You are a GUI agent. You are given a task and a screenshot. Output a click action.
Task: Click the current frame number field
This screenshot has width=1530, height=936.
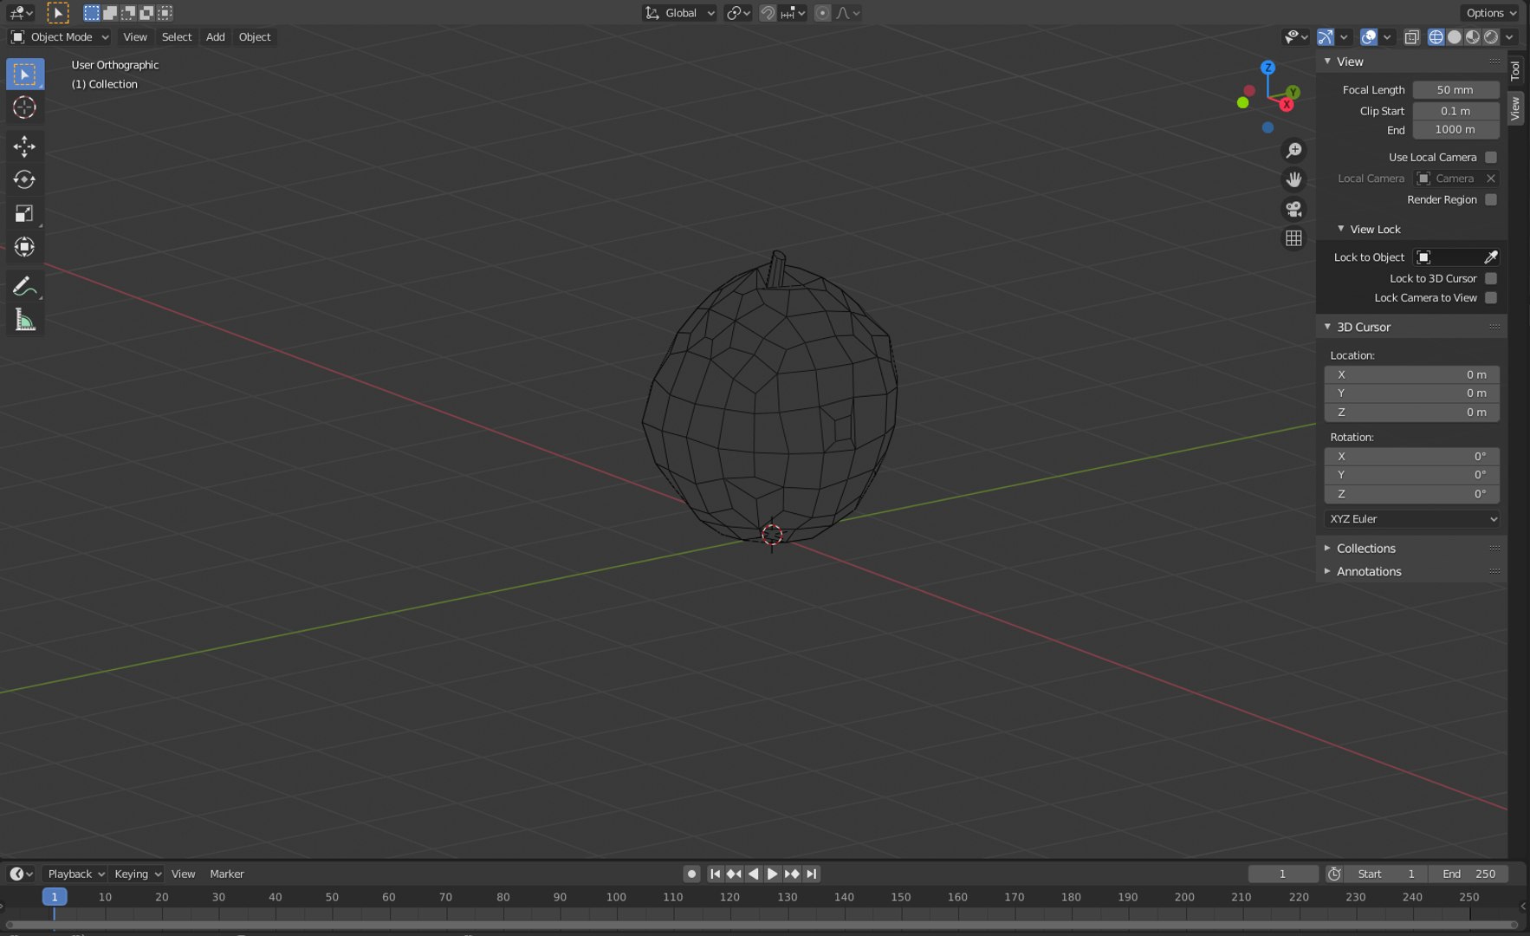[1283, 874]
